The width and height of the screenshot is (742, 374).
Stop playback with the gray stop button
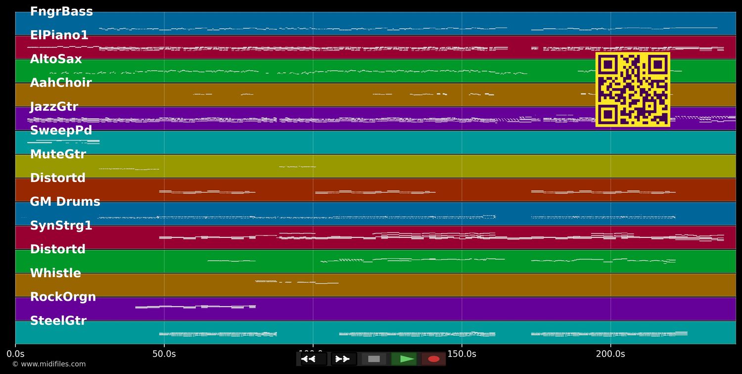click(x=374, y=359)
